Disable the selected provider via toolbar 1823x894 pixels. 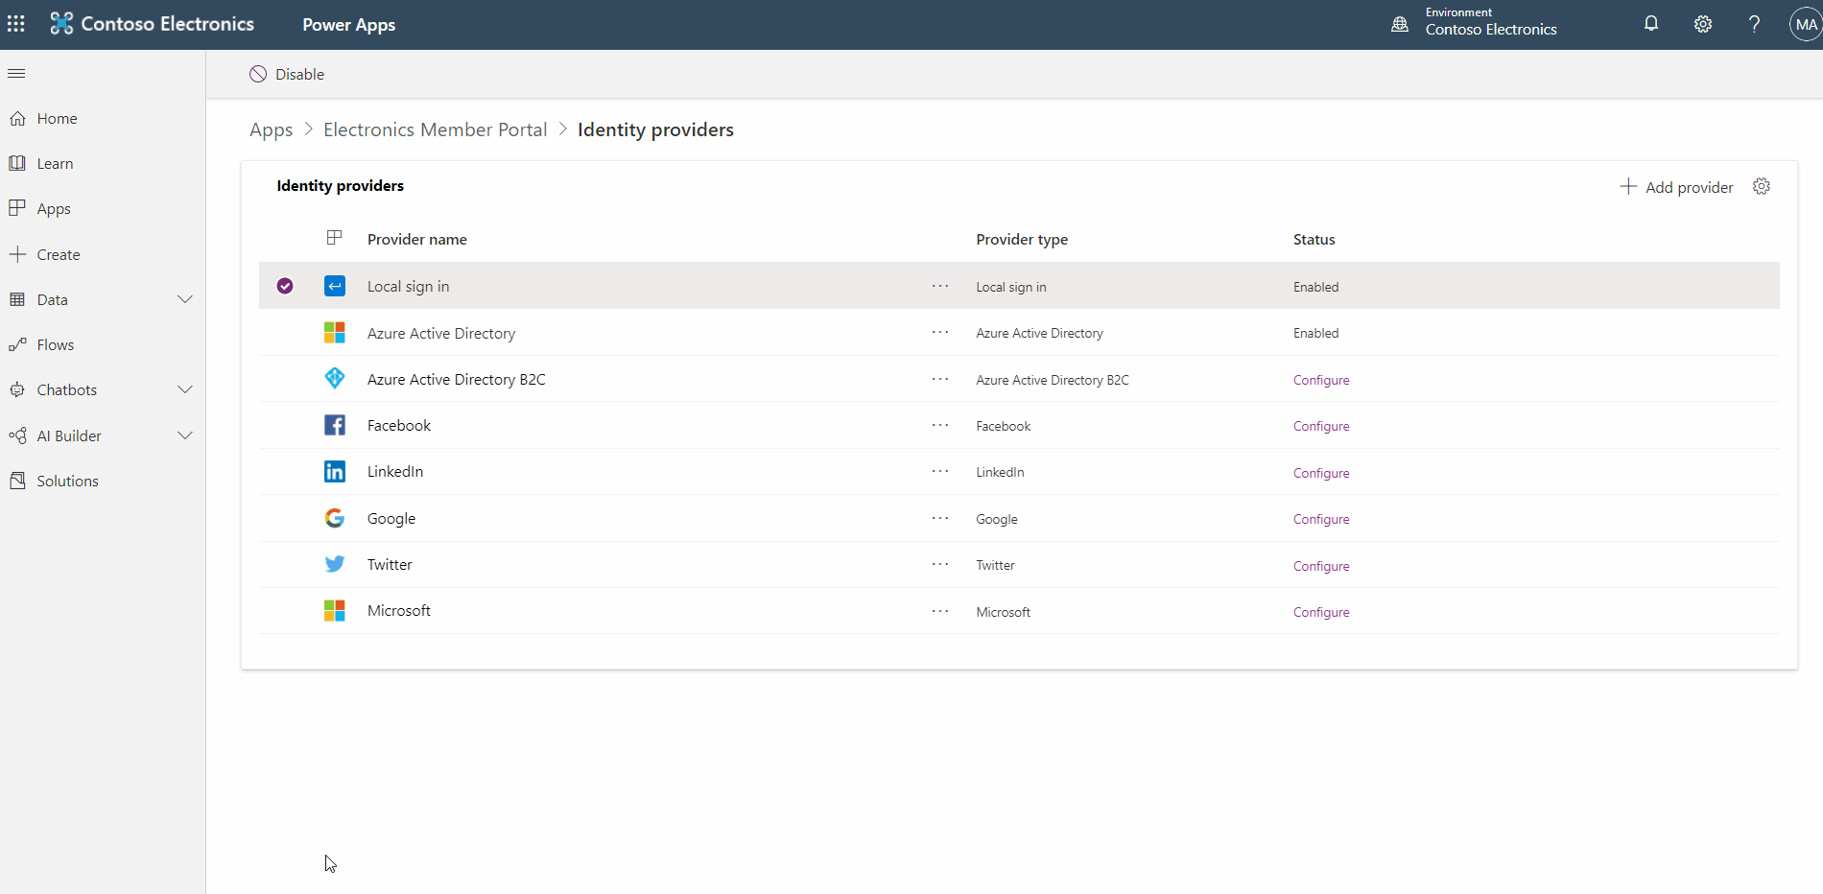pos(287,74)
